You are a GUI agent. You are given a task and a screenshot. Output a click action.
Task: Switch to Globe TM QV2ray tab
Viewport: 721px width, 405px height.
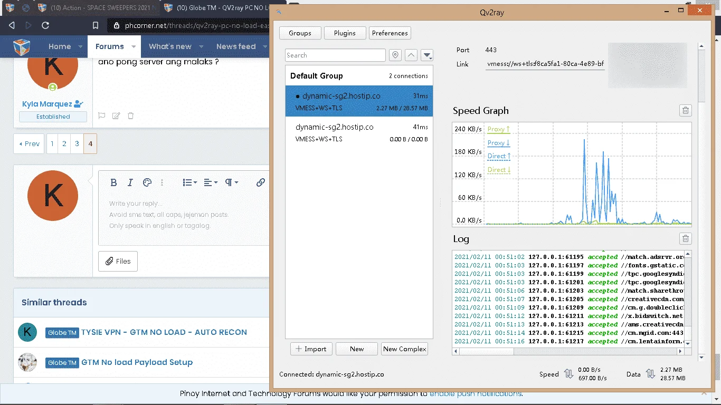click(215, 8)
